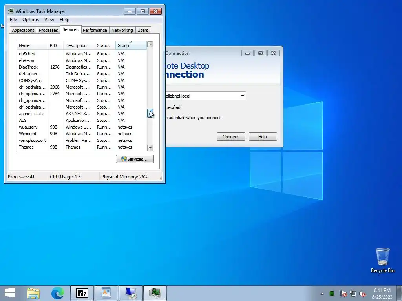Sort services by Name column header
The image size is (402, 301).
(x=32, y=45)
